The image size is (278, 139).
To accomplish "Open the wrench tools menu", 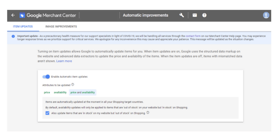I will tap(181, 15).
